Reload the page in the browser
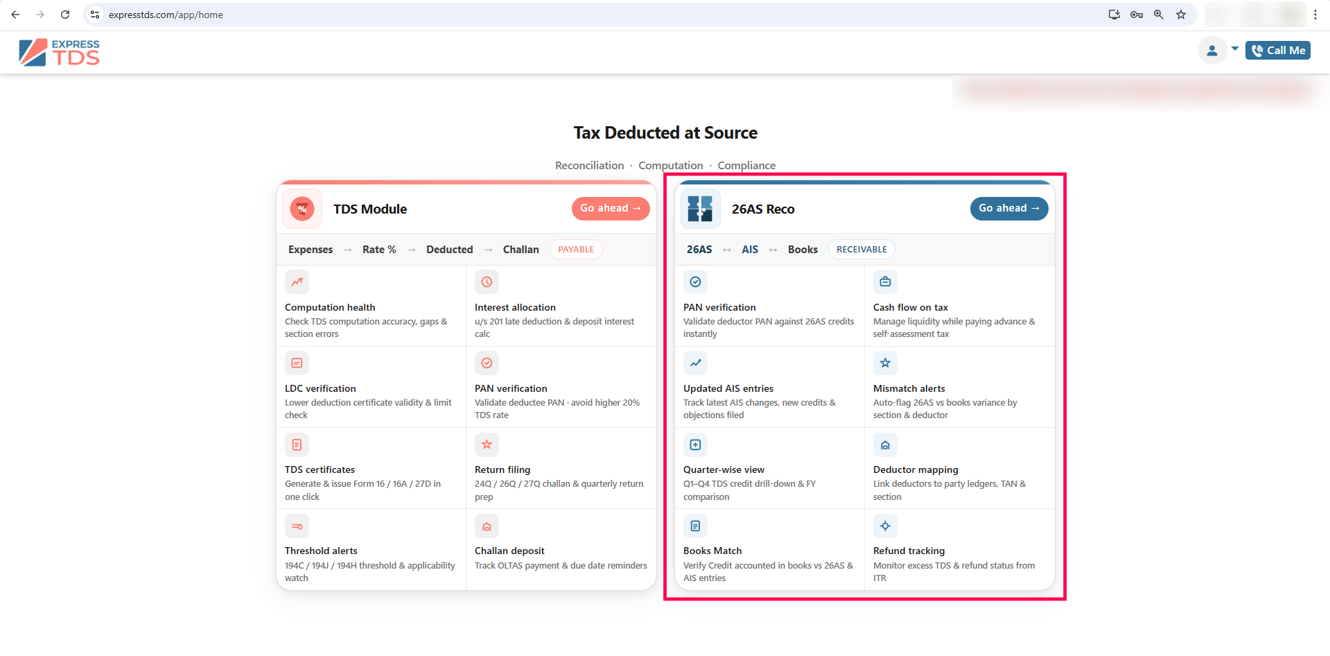Image resolution: width=1330 pixels, height=656 pixels. (65, 15)
